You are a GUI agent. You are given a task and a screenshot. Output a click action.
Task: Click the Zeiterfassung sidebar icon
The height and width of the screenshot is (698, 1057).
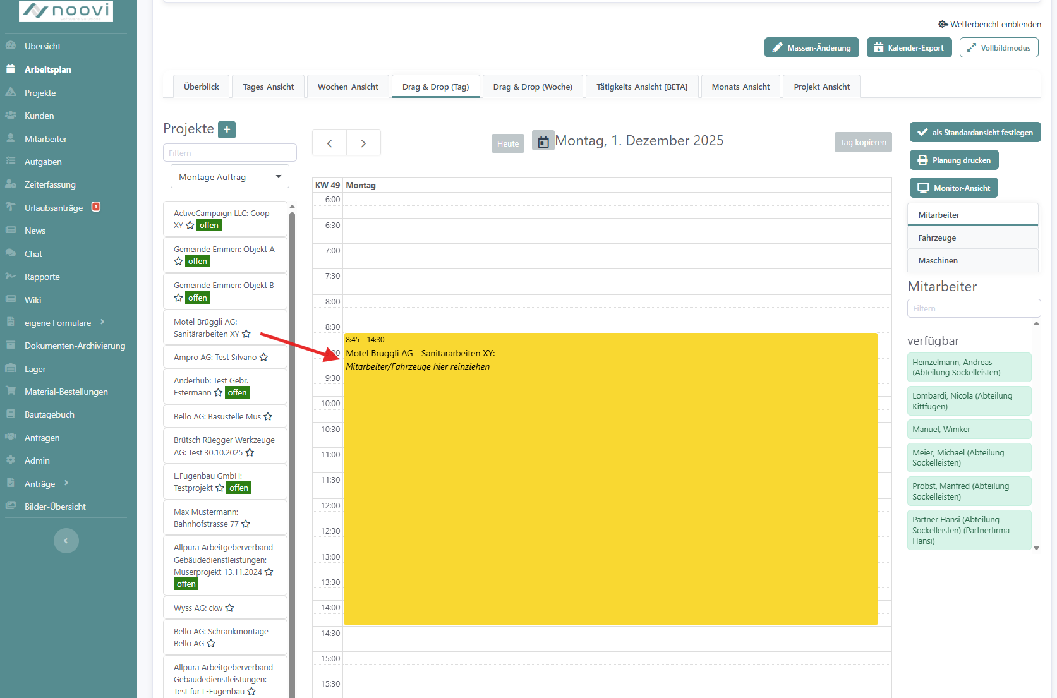11,184
